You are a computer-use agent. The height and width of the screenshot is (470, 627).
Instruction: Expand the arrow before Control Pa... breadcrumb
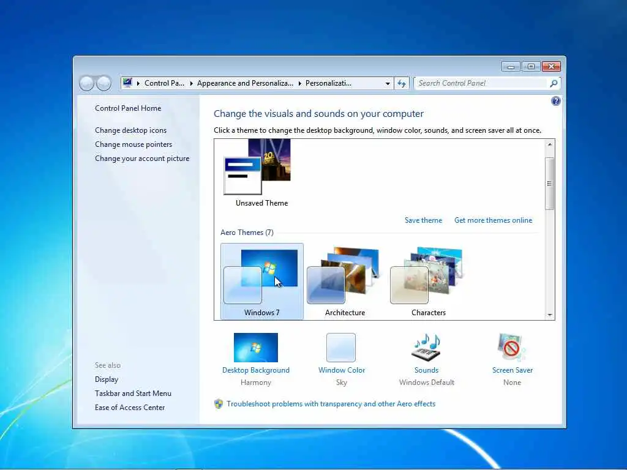[x=138, y=83]
